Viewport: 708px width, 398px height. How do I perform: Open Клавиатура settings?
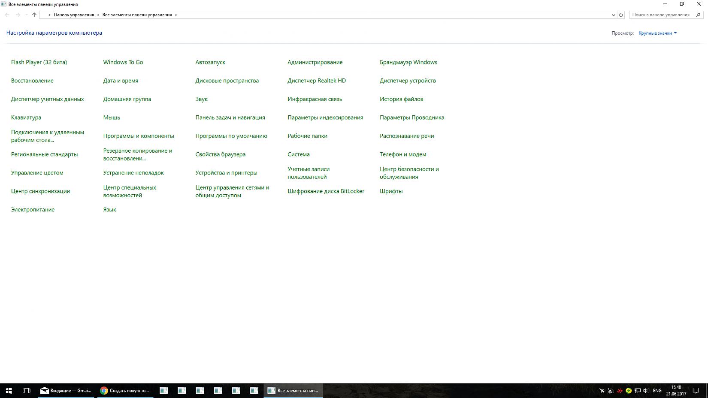(x=26, y=118)
